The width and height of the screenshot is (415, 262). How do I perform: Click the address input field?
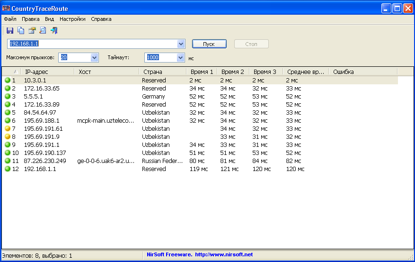(92, 44)
